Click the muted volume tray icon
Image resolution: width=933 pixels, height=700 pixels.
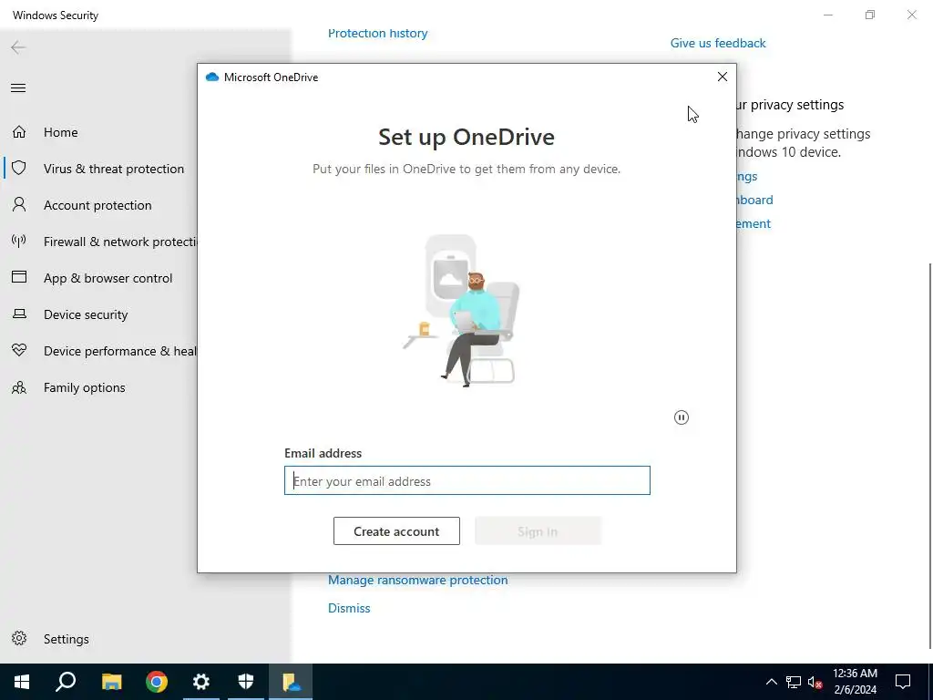[x=815, y=682]
